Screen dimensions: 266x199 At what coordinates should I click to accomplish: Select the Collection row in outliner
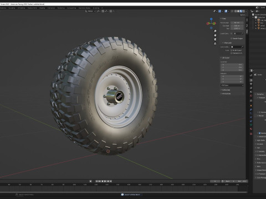pyautogui.click(x=260, y=17)
